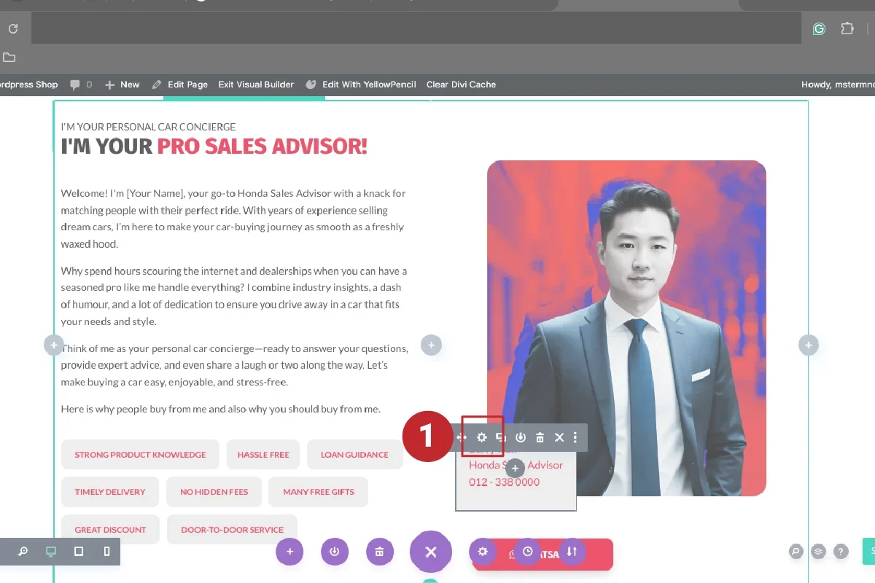Duplicate module using the gray toolbar icon

pyautogui.click(x=501, y=437)
